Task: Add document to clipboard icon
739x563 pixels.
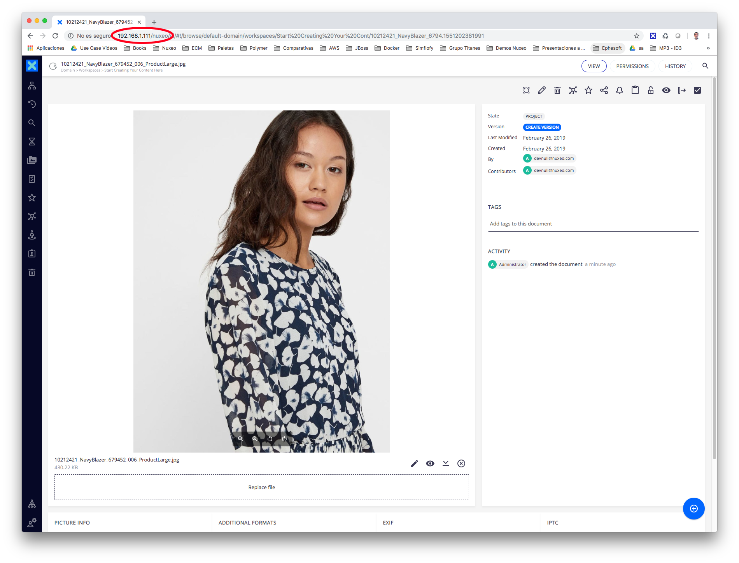Action: point(635,91)
